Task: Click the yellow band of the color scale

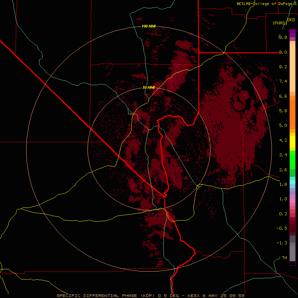Action: [292, 142]
